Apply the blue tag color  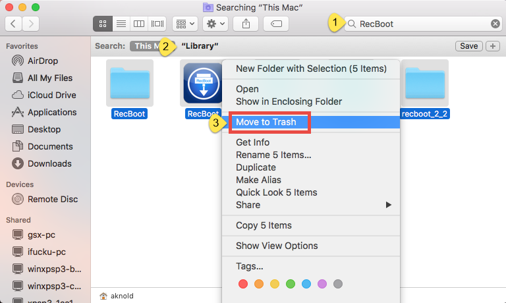point(306,284)
